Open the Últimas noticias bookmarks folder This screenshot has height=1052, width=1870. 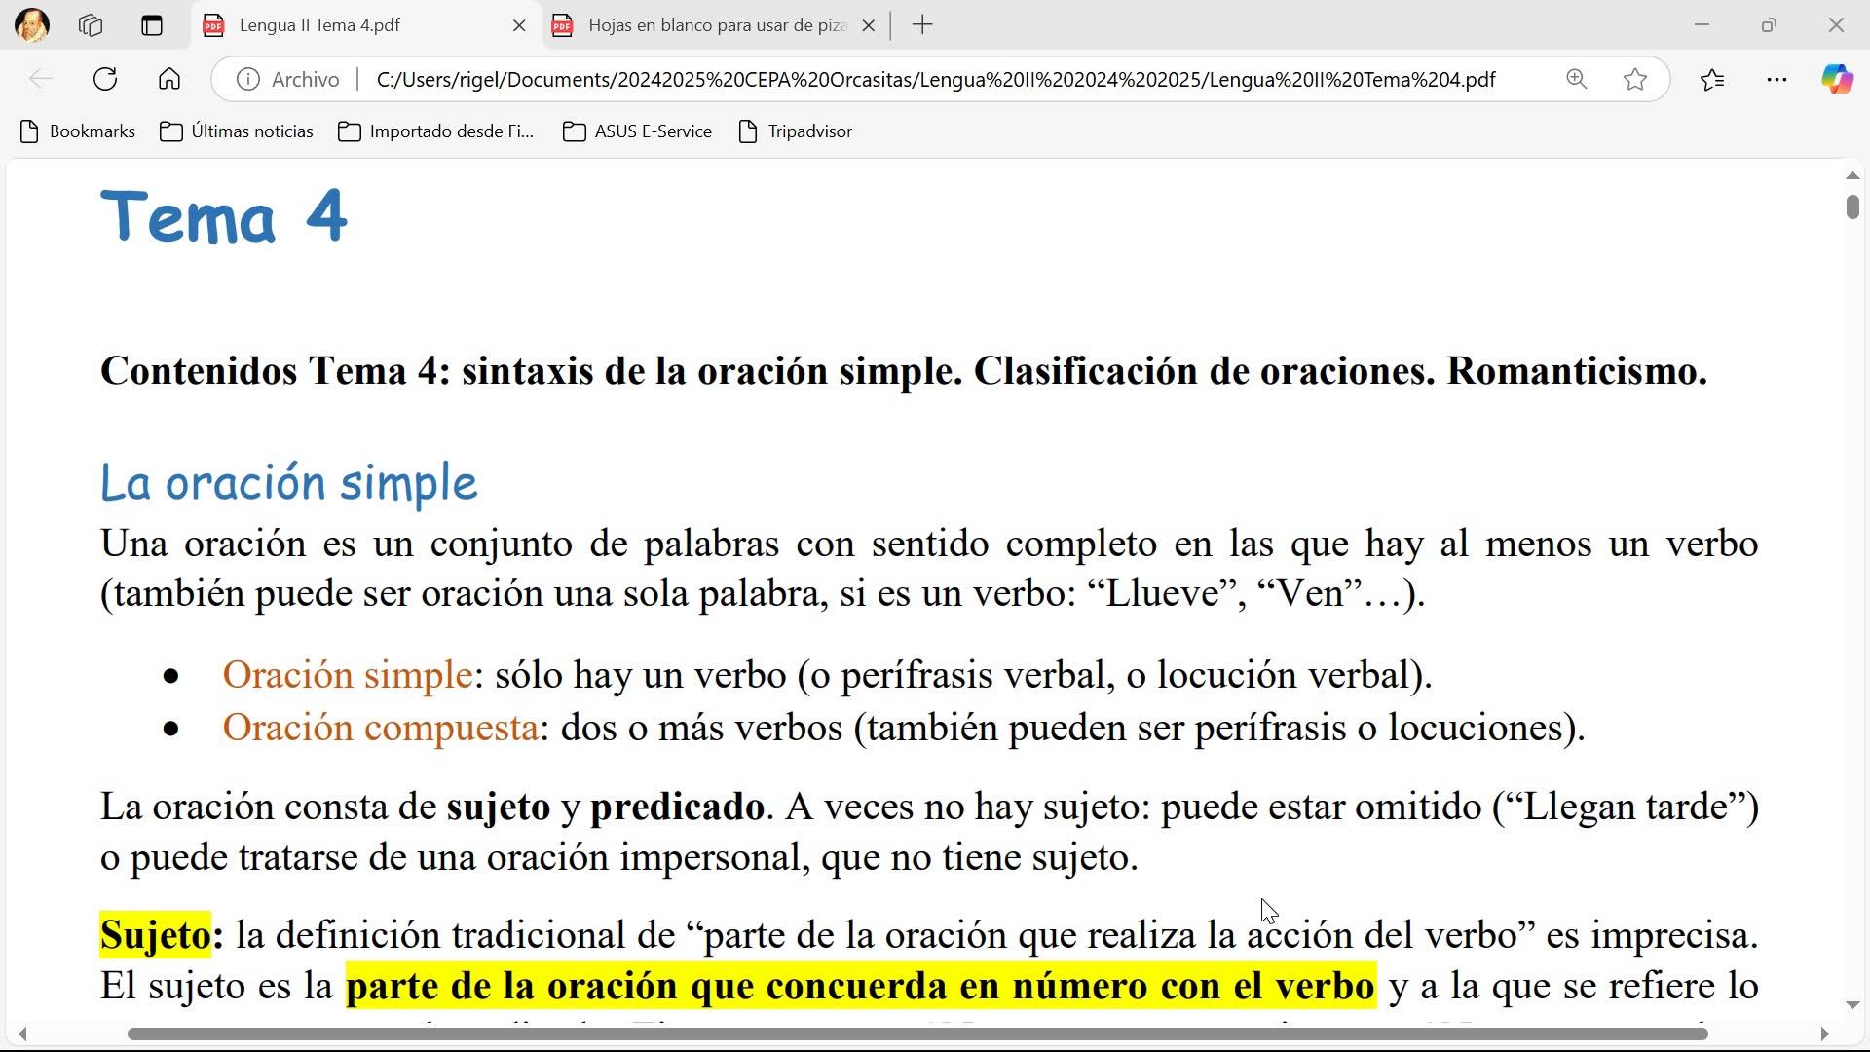[x=237, y=131]
